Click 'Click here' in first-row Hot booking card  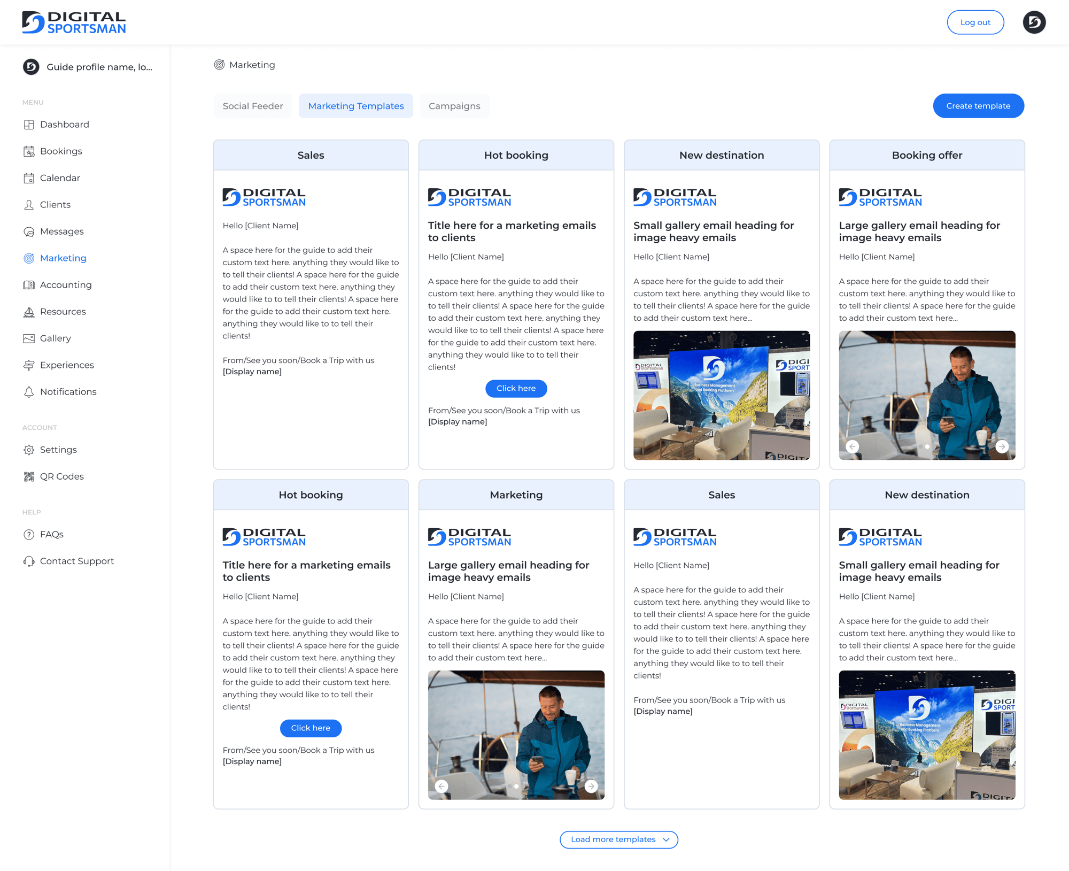516,388
